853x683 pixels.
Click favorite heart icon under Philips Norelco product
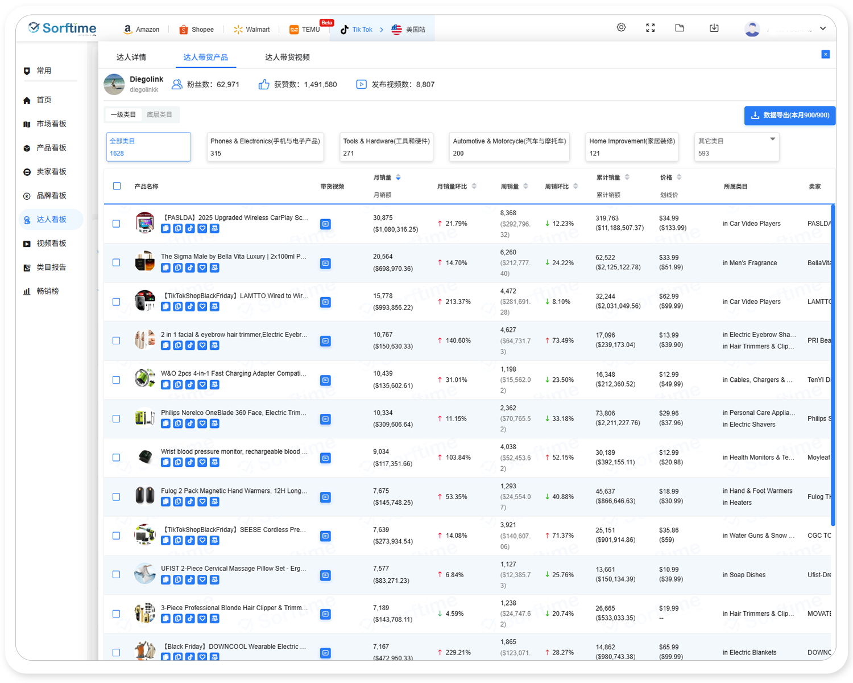(202, 423)
